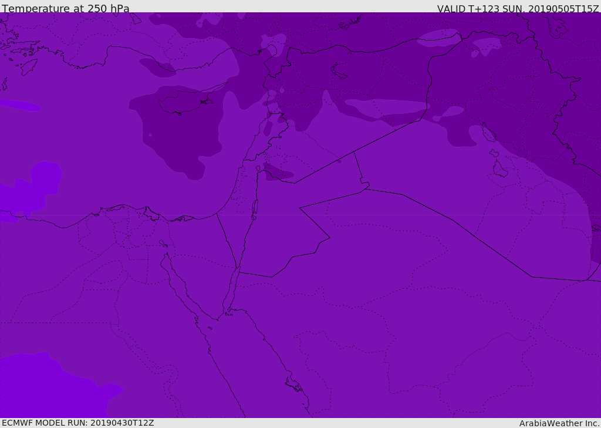Click on the island of Cyprus

tap(182, 105)
